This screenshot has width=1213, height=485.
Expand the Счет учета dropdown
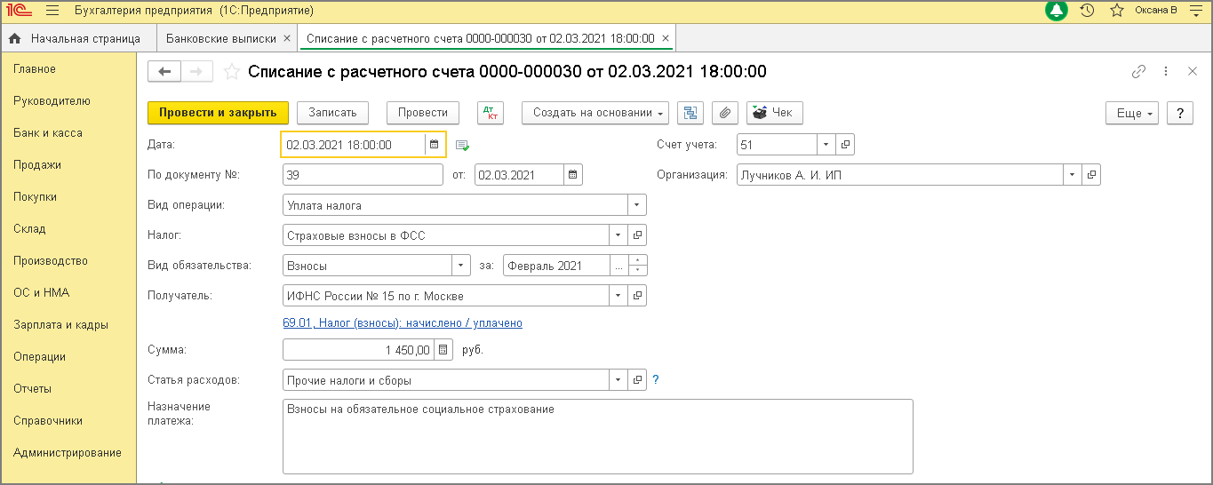(x=827, y=144)
